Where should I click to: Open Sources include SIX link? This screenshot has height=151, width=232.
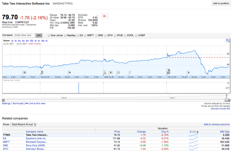[221, 109]
